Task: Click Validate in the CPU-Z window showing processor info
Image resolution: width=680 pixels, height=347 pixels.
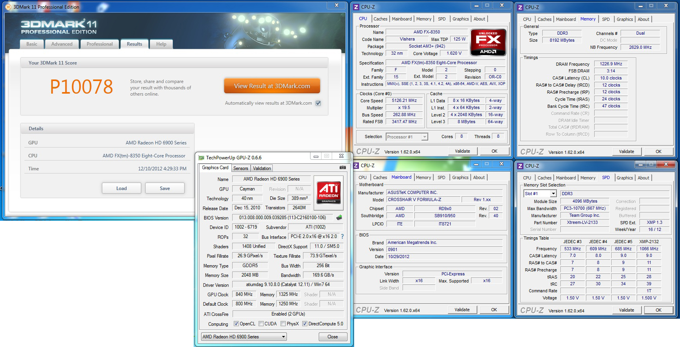Action: (x=462, y=151)
